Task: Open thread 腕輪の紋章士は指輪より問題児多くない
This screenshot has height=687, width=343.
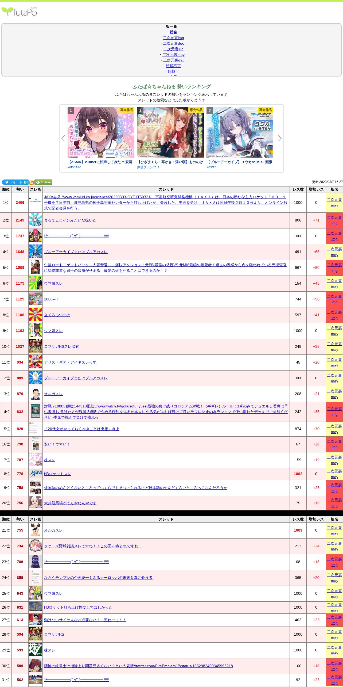Action: click(x=138, y=666)
